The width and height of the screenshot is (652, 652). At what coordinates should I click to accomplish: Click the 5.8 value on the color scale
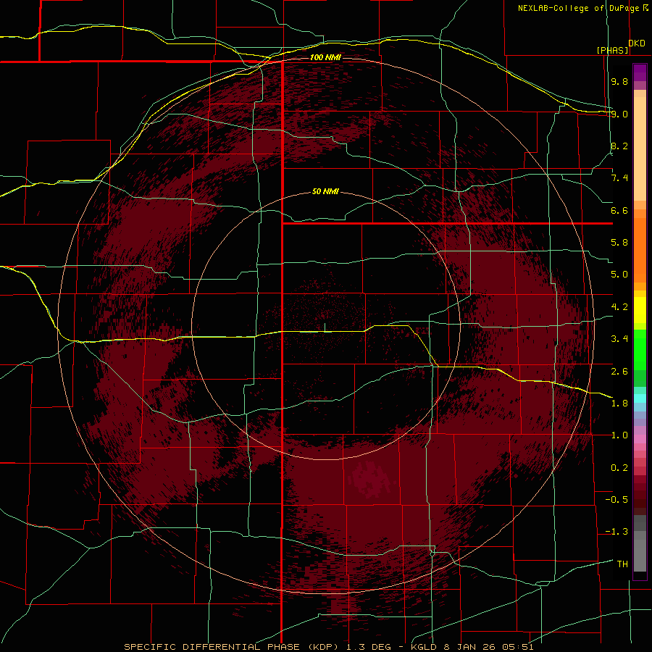[619, 243]
